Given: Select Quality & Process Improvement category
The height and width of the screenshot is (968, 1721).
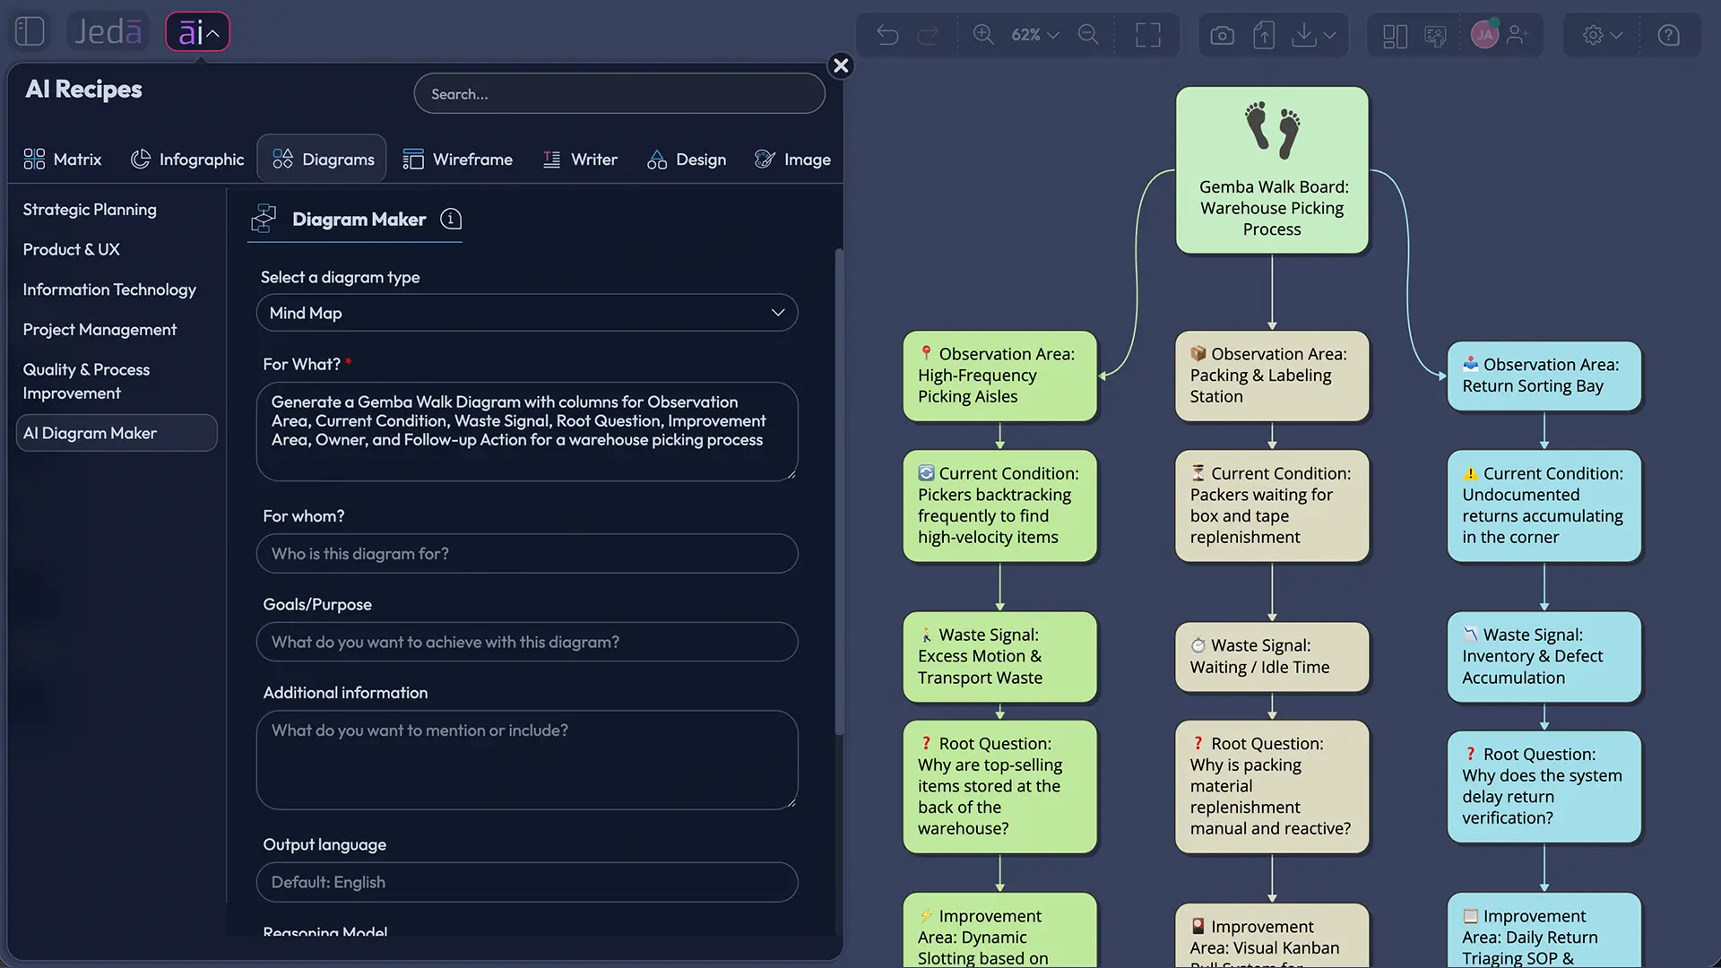Looking at the screenshot, I should click(86, 381).
